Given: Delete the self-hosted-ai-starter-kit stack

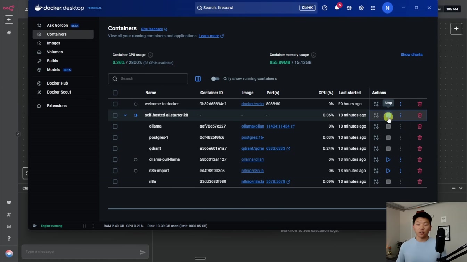Looking at the screenshot, I should coord(419,115).
